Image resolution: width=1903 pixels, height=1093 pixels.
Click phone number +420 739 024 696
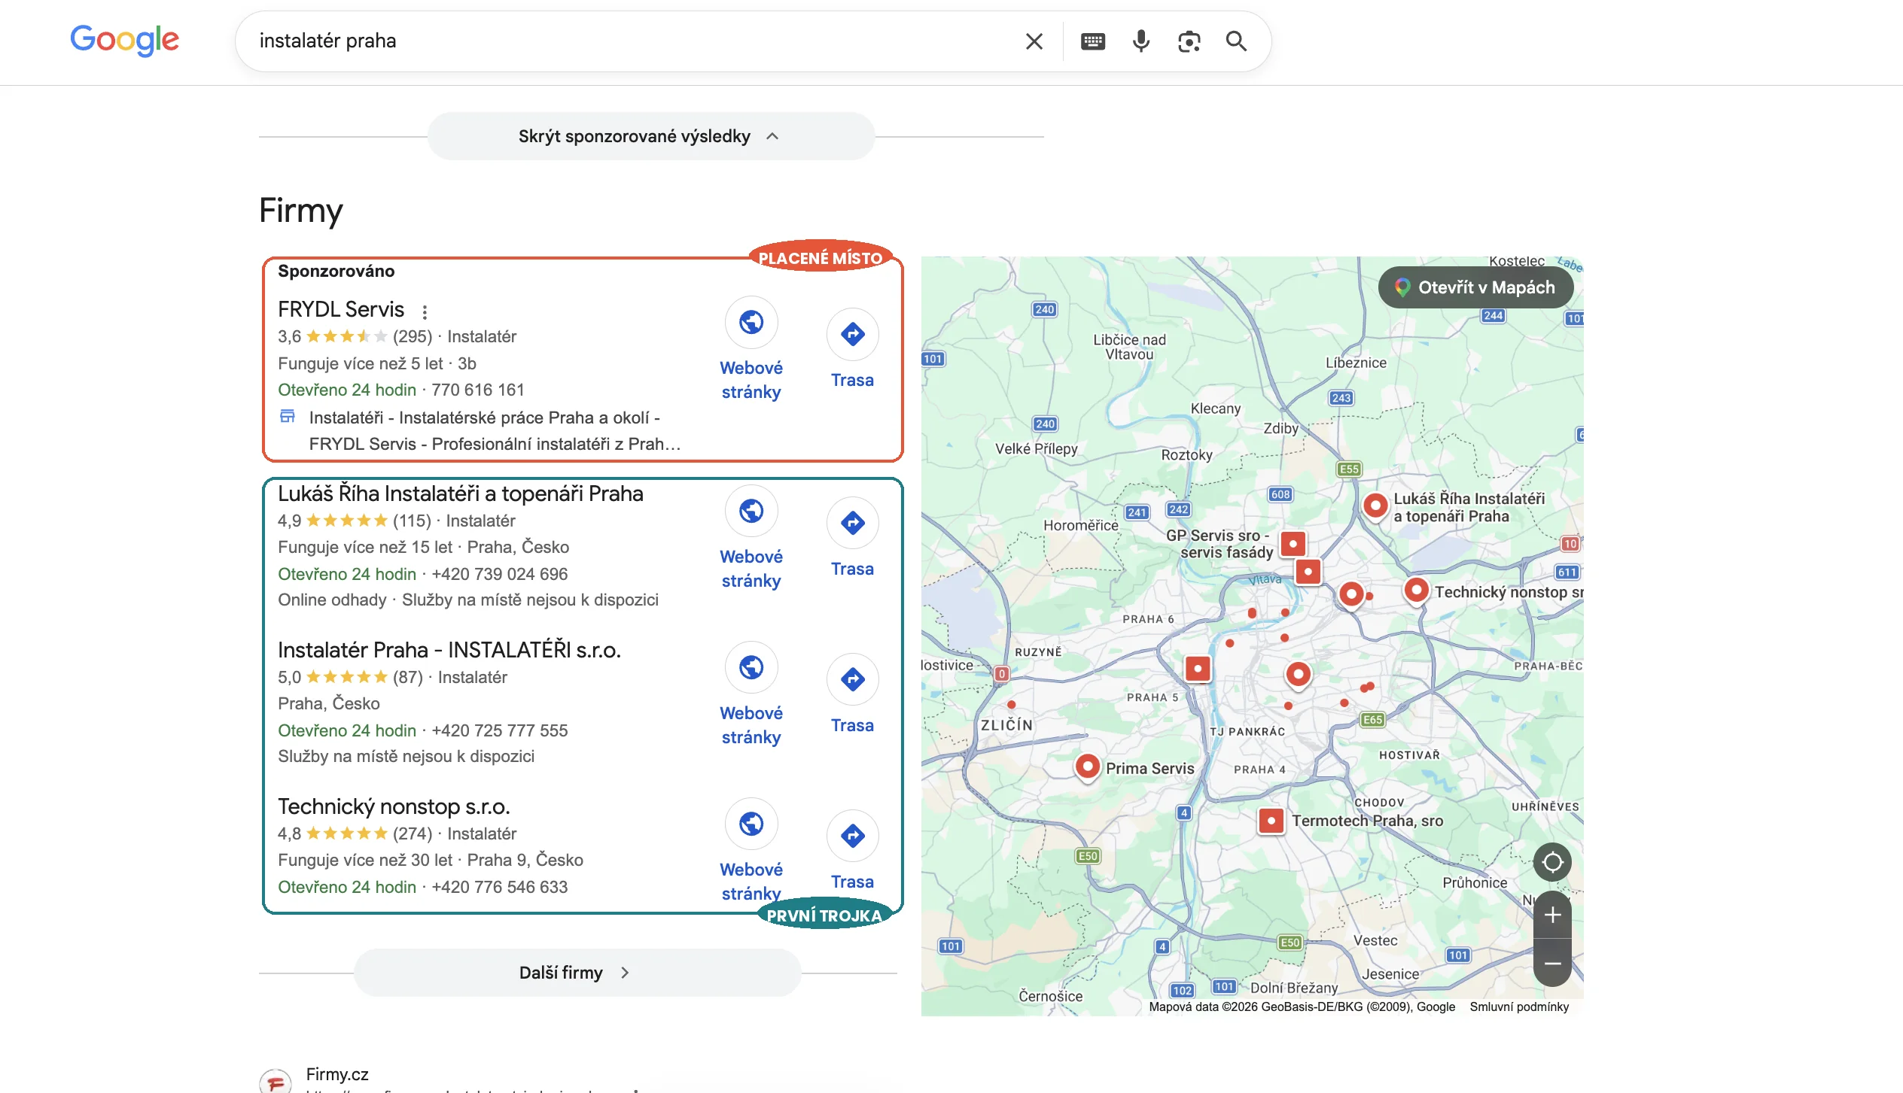tap(499, 575)
